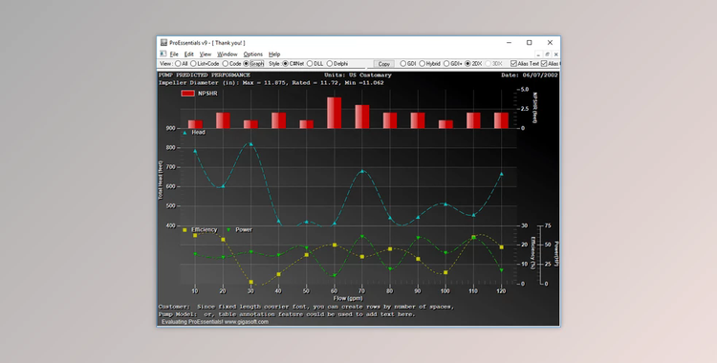Click the 'Date: 06/07/2002' text
The height and width of the screenshot is (363, 717).
[x=530, y=75]
